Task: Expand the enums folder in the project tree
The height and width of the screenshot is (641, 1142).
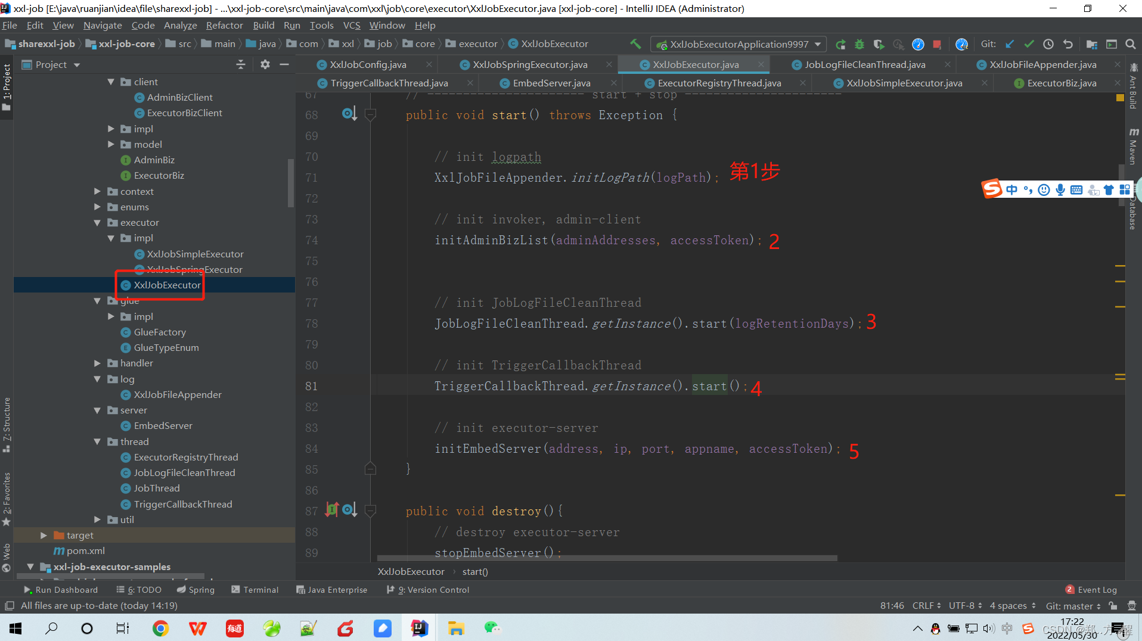Action: pyautogui.click(x=97, y=207)
